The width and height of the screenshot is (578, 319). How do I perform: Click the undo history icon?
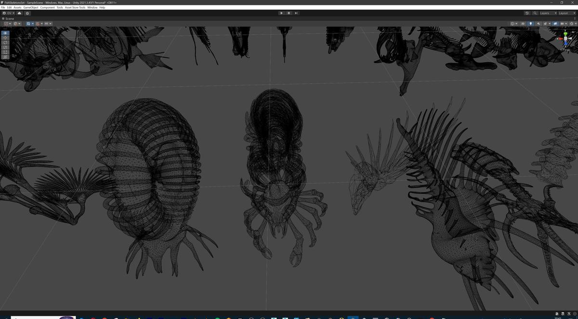point(527,13)
